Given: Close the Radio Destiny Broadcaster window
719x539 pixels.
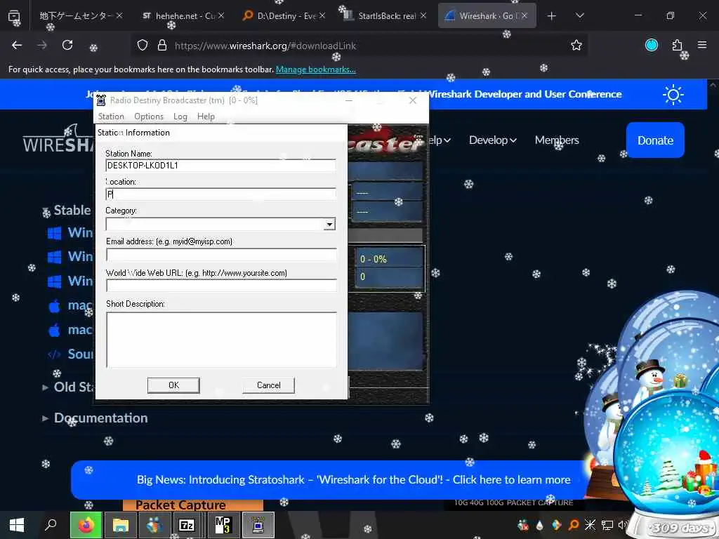Looking at the screenshot, I should (x=413, y=100).
